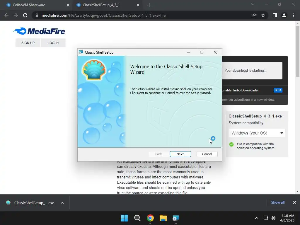Screen dimensions: 300x225
Task: Click Next in Classic Shell Setup wizard
Action: click(x=180, y=154)
